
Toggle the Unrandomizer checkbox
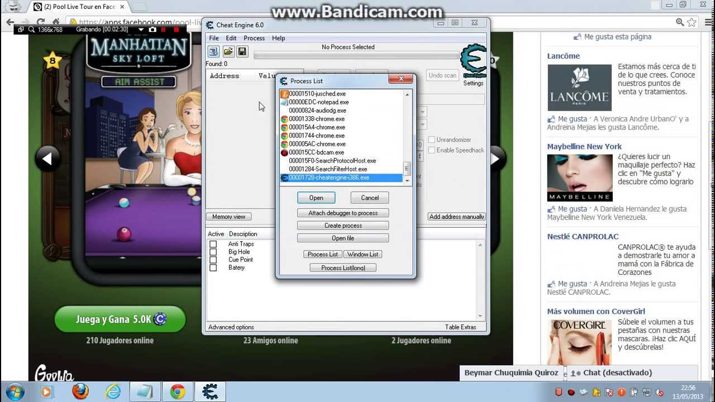[432, 140]
